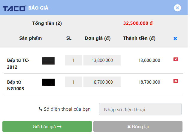Submit the quote with Gửi báo giá

click(47, 126)
